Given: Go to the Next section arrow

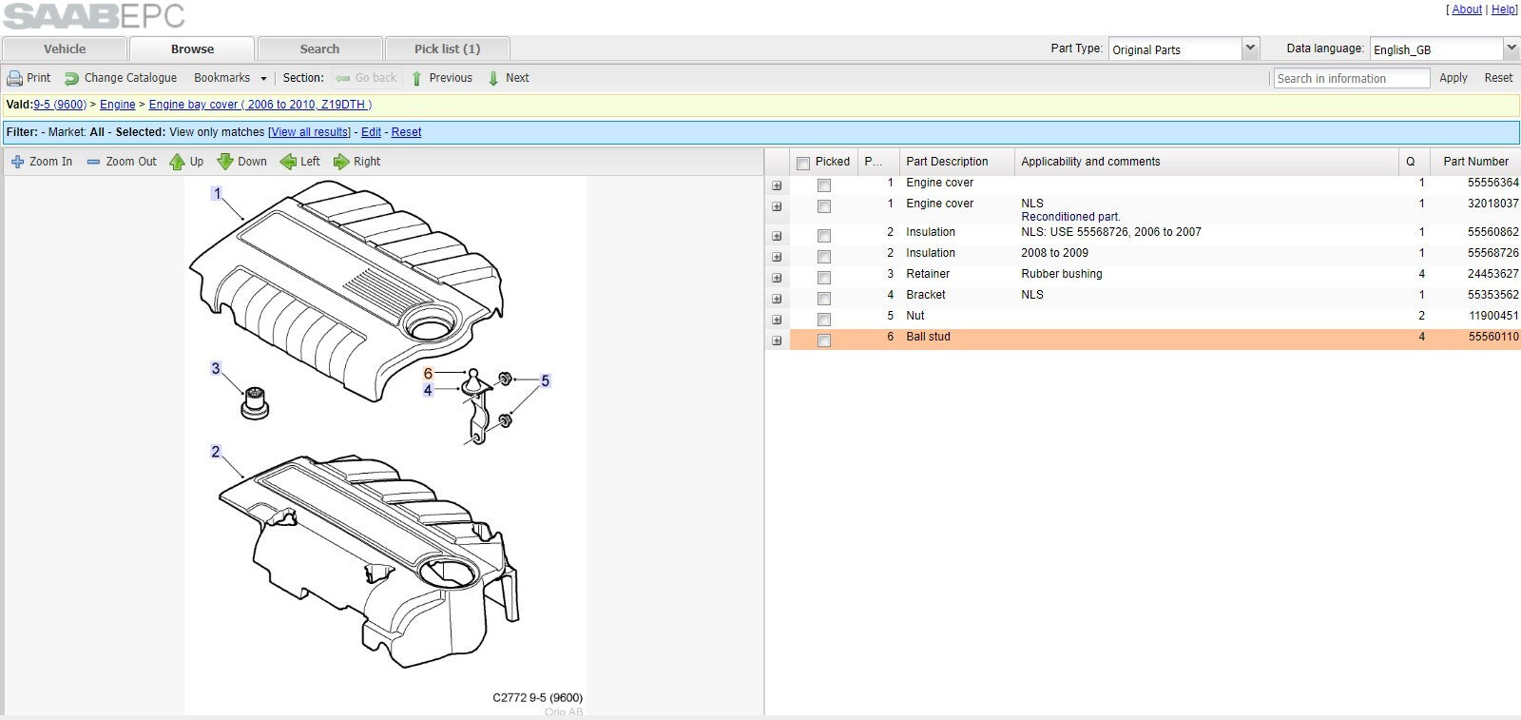Looking at the screenshot, I should click(x=493, y=78).
